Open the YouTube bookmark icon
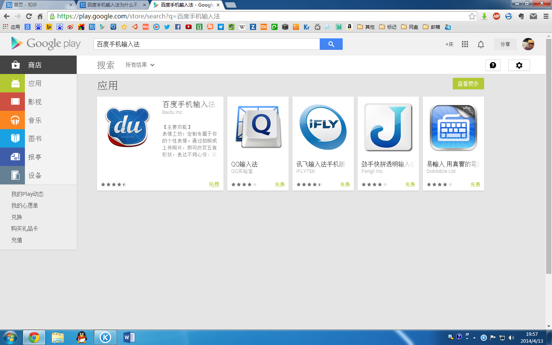Viewport: 552px width, 345px height. 189,27
